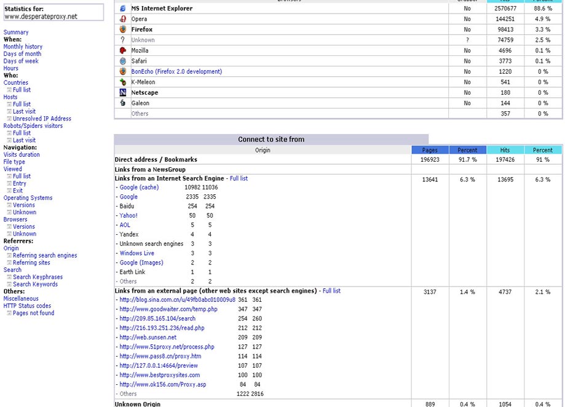This screenshot has height=407, width=565.
Task: Open Pages not found list
Action: (34, 313)
